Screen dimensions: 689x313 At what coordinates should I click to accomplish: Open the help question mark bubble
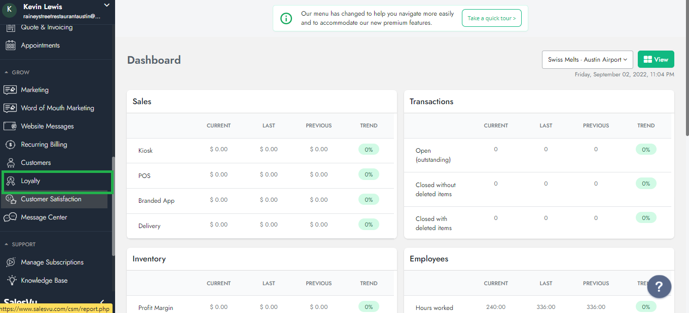pyautogui.click(x=659, y=287)
